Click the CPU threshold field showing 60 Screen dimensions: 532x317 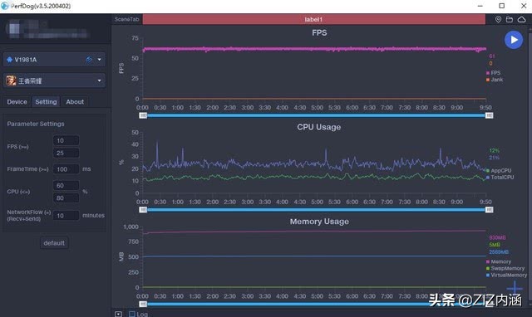pos(66,185)
